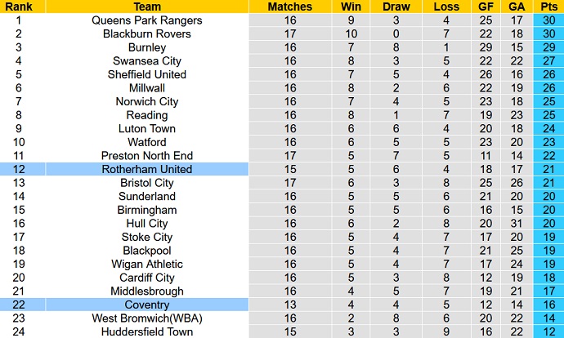Select the highlighted Coventry team row
This screenshot has height=338, width=564.
point(146,305)
